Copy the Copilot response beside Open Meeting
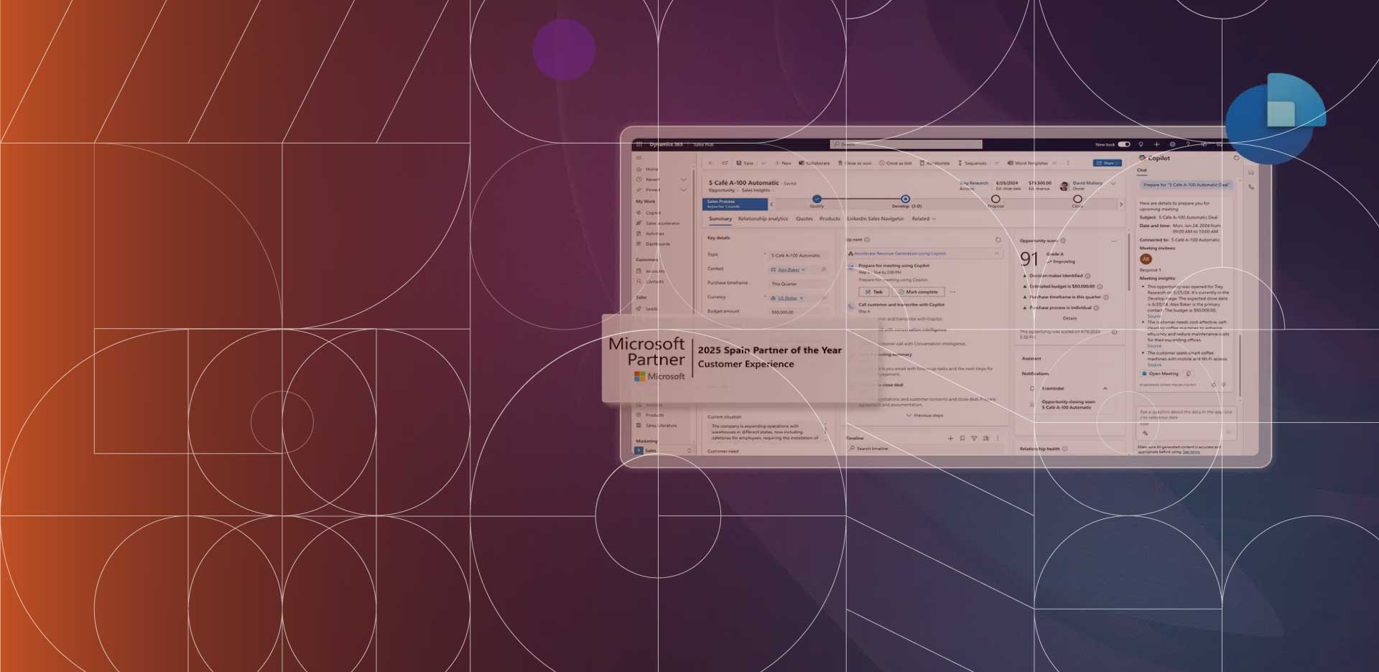 1189,373
